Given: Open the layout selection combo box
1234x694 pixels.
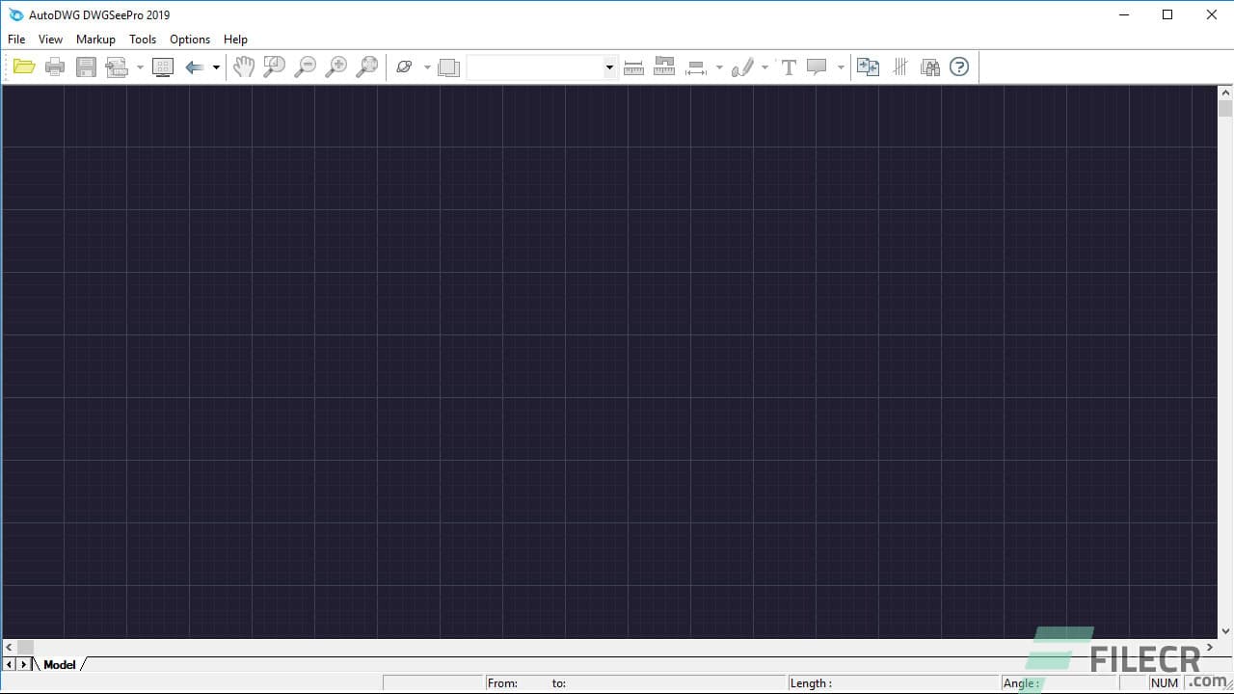Looking at the screenshot, I should point(608,67).
